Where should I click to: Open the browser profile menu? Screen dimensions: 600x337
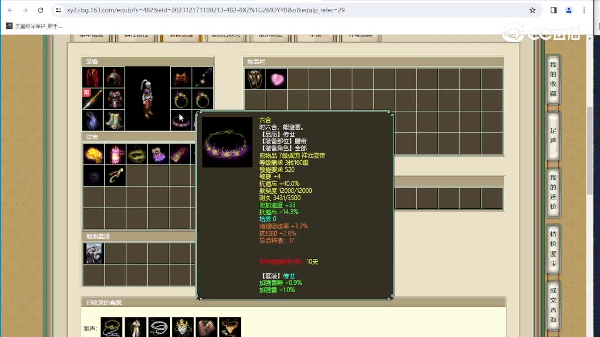tap(569, 10)
